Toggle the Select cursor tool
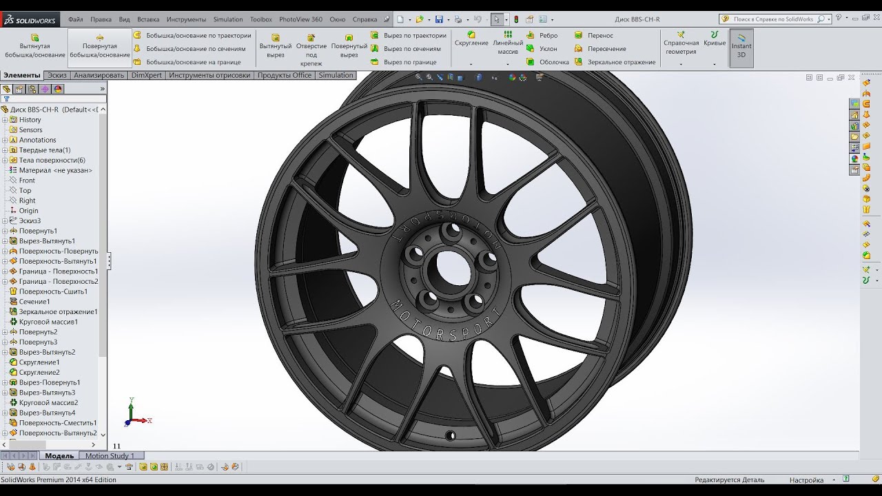 pos(497,19)
